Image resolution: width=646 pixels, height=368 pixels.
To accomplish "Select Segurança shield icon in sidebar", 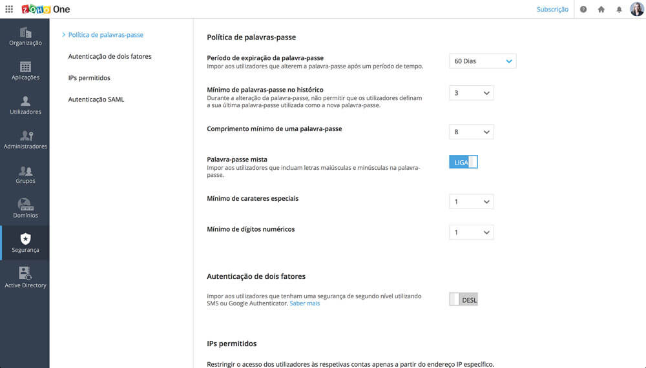I will (x=26, y=239).
